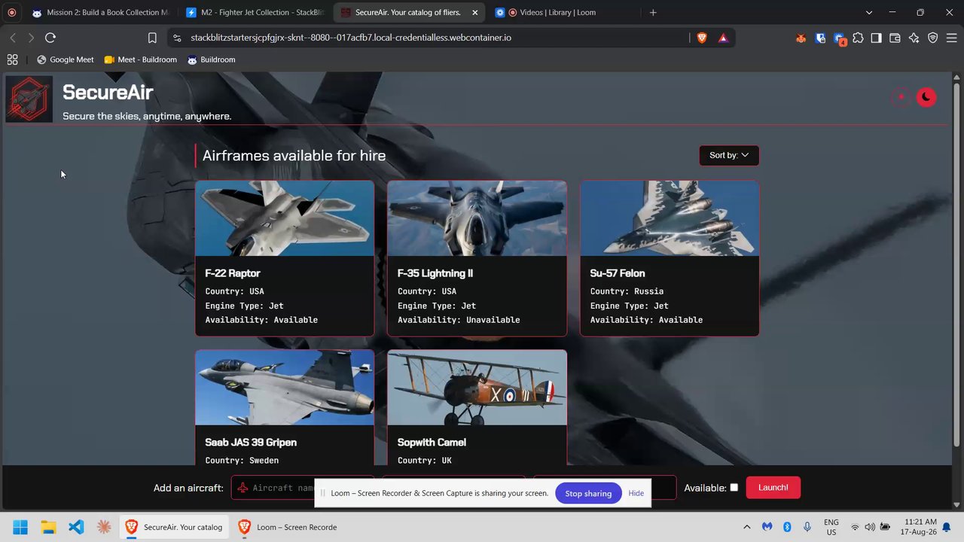Screen dimensions: 964x542
Task: Click "Country: UK" text
Action: pos(425,461)
